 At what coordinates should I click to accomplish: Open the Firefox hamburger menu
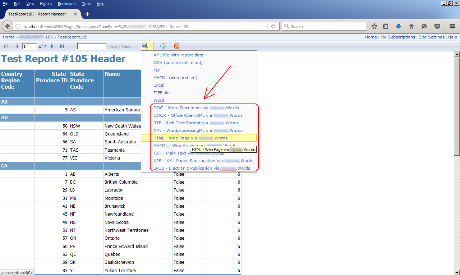click(x=452, y=26)
